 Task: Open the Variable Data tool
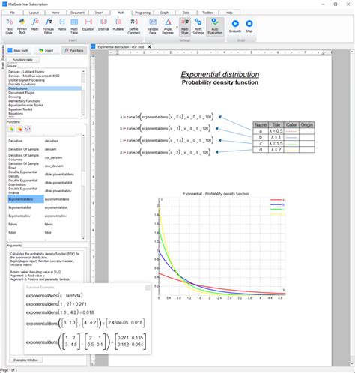tap(153, 26)
